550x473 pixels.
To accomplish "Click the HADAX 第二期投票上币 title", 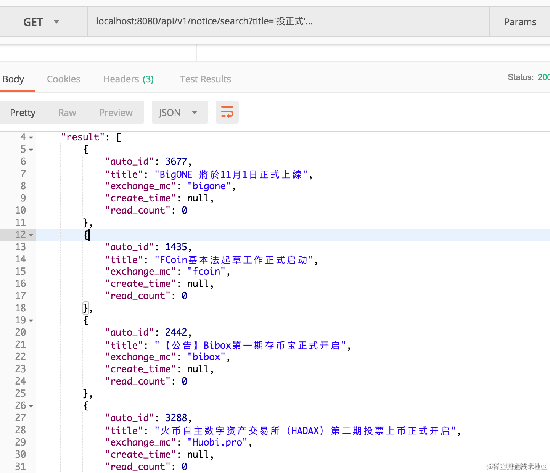I will pyautogui.click(x=305, y=431).
